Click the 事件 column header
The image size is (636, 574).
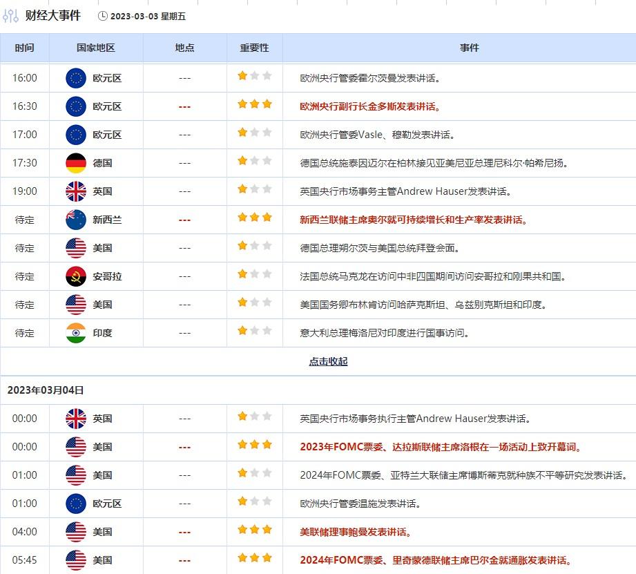[x=470, y=48]
